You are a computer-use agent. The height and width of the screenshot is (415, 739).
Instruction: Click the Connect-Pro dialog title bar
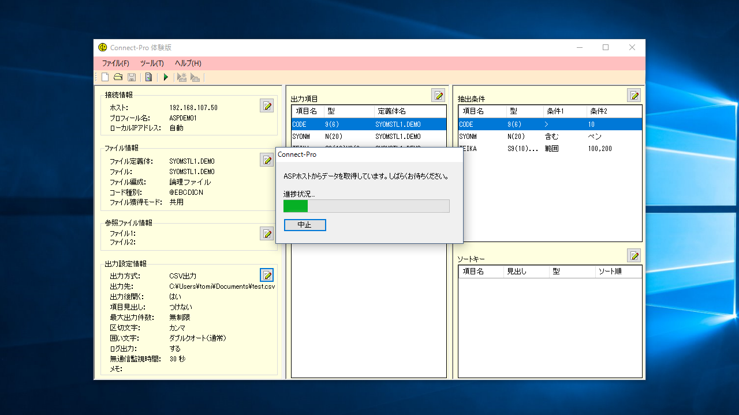point(369,154)
